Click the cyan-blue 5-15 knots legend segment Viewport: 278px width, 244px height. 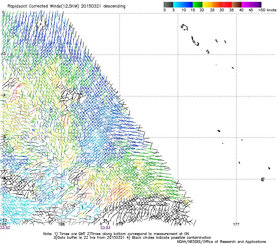183,5
